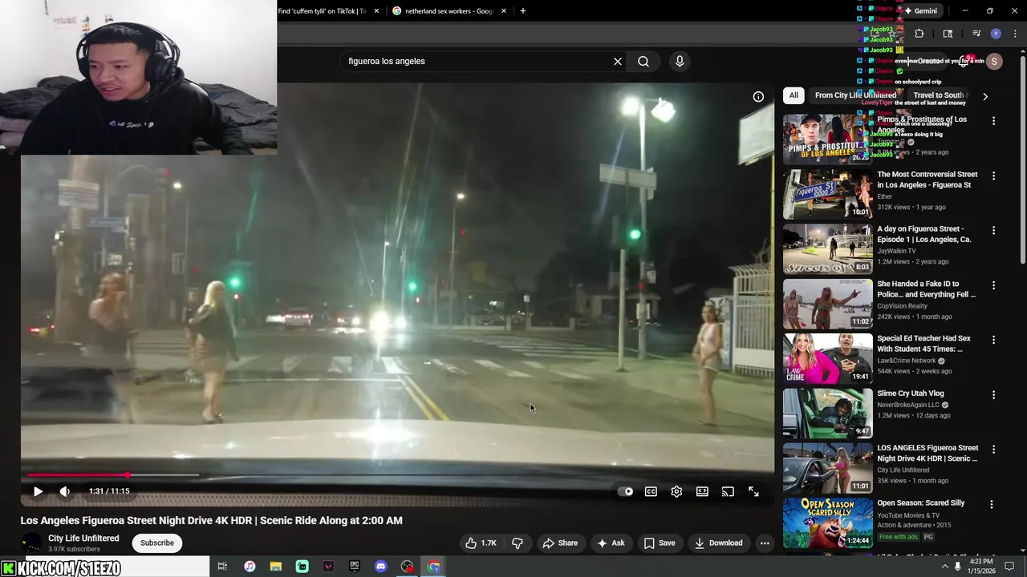Select the 'All' filter chip
Screen dimensions: 1027x577
[x=794, y=95]
